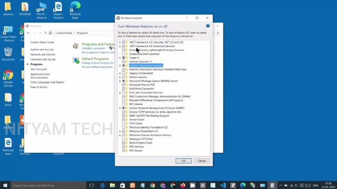Open Microsoft Store from the taskbar
The width and height of the screenshot is (337, 189).
[122, 185]
